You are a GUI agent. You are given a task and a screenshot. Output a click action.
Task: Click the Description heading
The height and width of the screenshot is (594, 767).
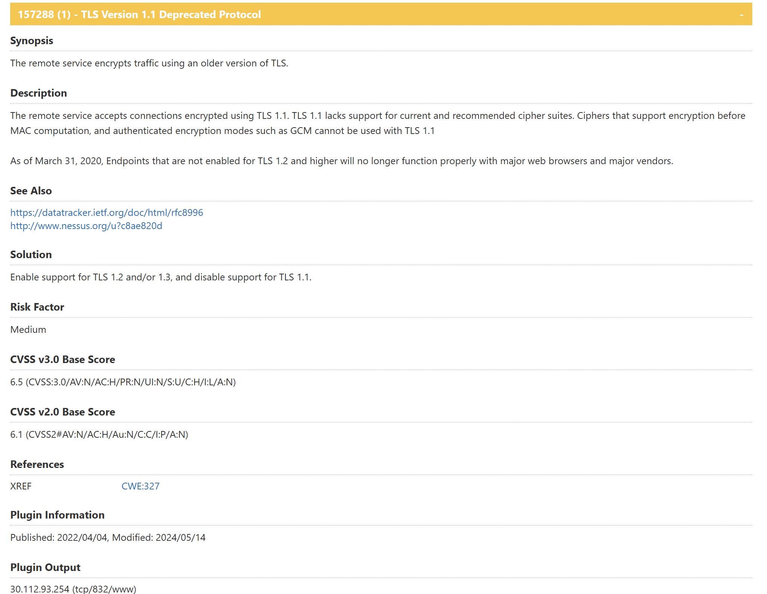pos(38,93)
